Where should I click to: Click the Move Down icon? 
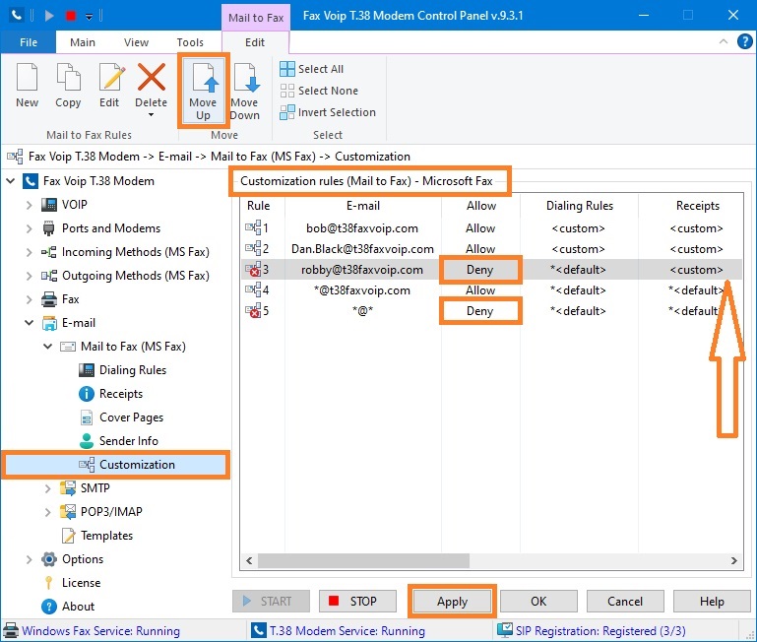tap(247, 77)
